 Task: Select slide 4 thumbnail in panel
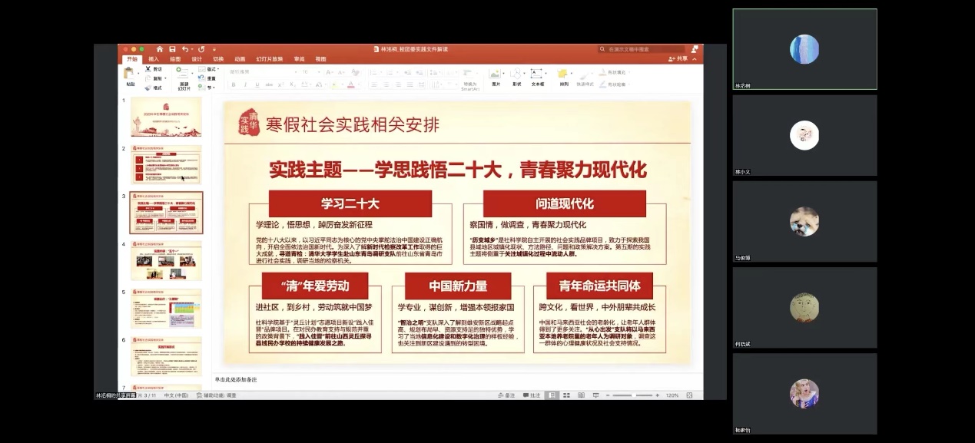(166, 260)
